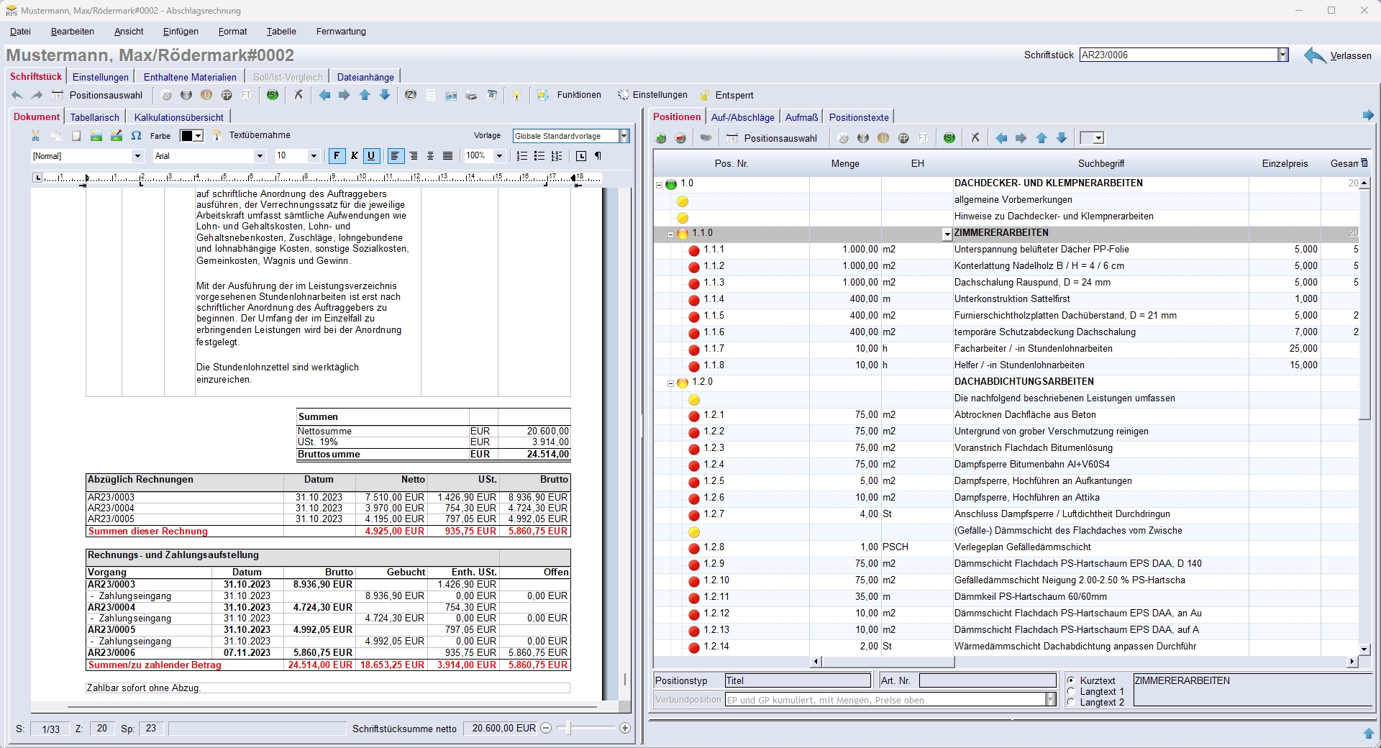Open the Arial font family dropdown

[x=260, y=156]
